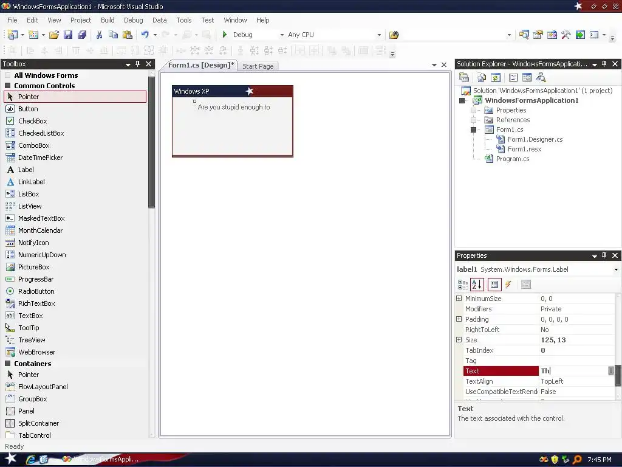Show Events with the lightning bolt icon
This screenshot has width=622, height=467.
tap(508, 285)
